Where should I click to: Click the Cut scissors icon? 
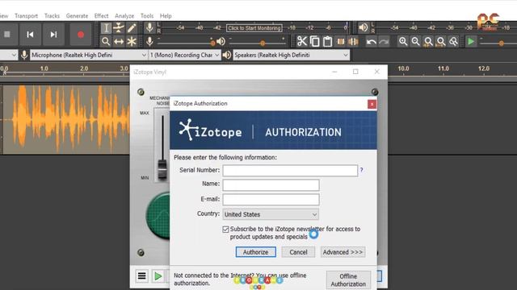click(301, 41)
